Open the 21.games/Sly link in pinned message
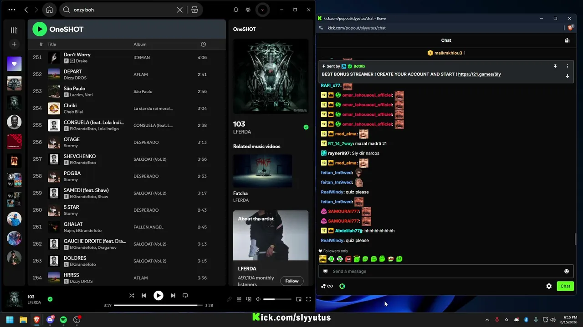The image size is (583, 327). (480, 74)
